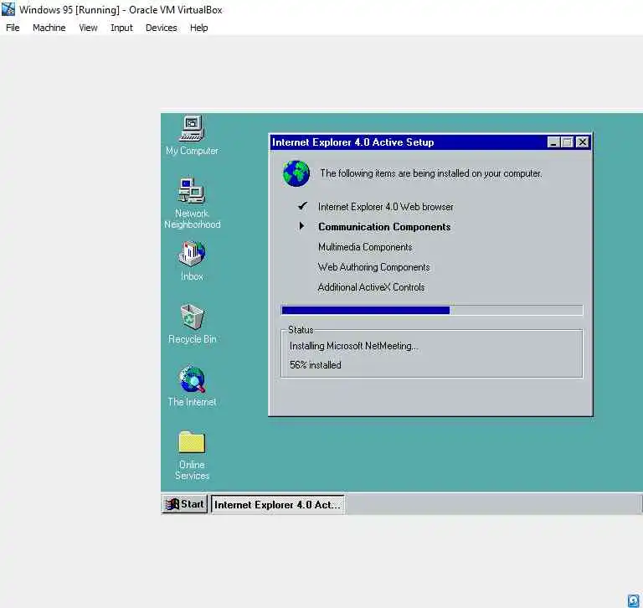Open the Devices menu
This screenshot has height=608, width=643.
tap(161, 28)
